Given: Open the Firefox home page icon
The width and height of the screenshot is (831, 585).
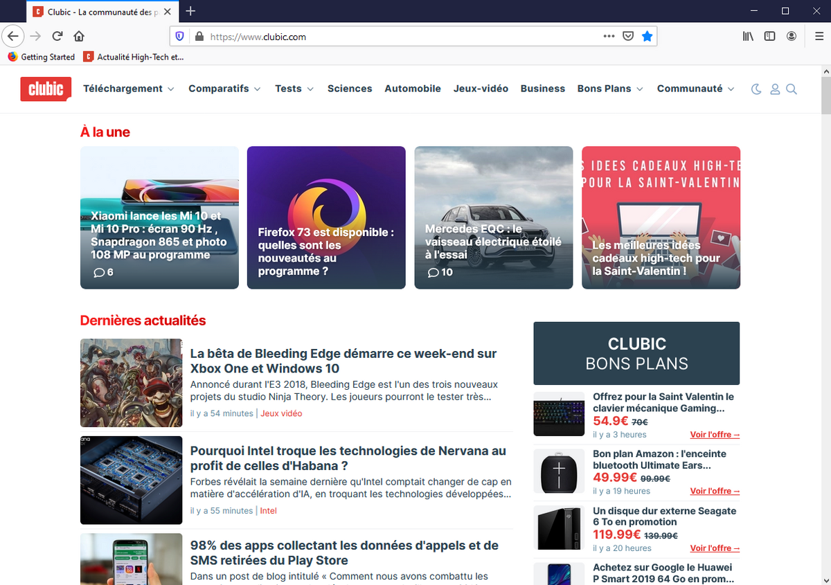Looking at the screenshot, I should pyautogui.click(x=79, y=36).
